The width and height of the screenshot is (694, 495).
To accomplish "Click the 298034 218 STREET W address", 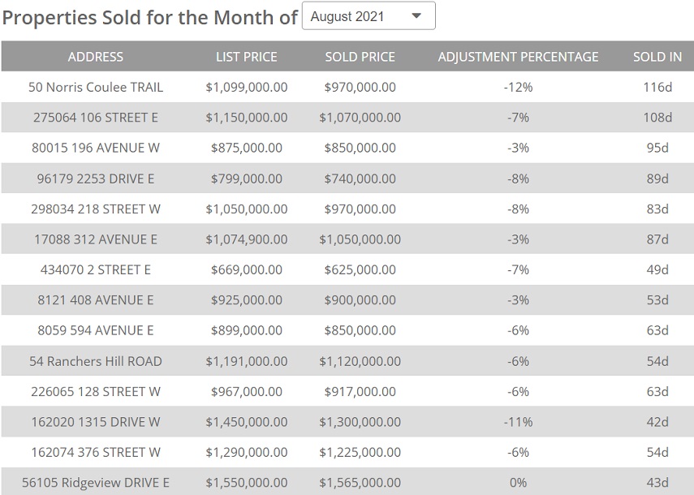I will click(x=96, y=209).
